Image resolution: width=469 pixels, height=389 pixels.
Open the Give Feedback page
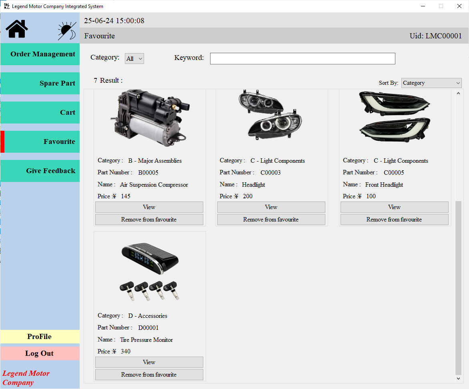pyautogui.click(x=40, y=171)
